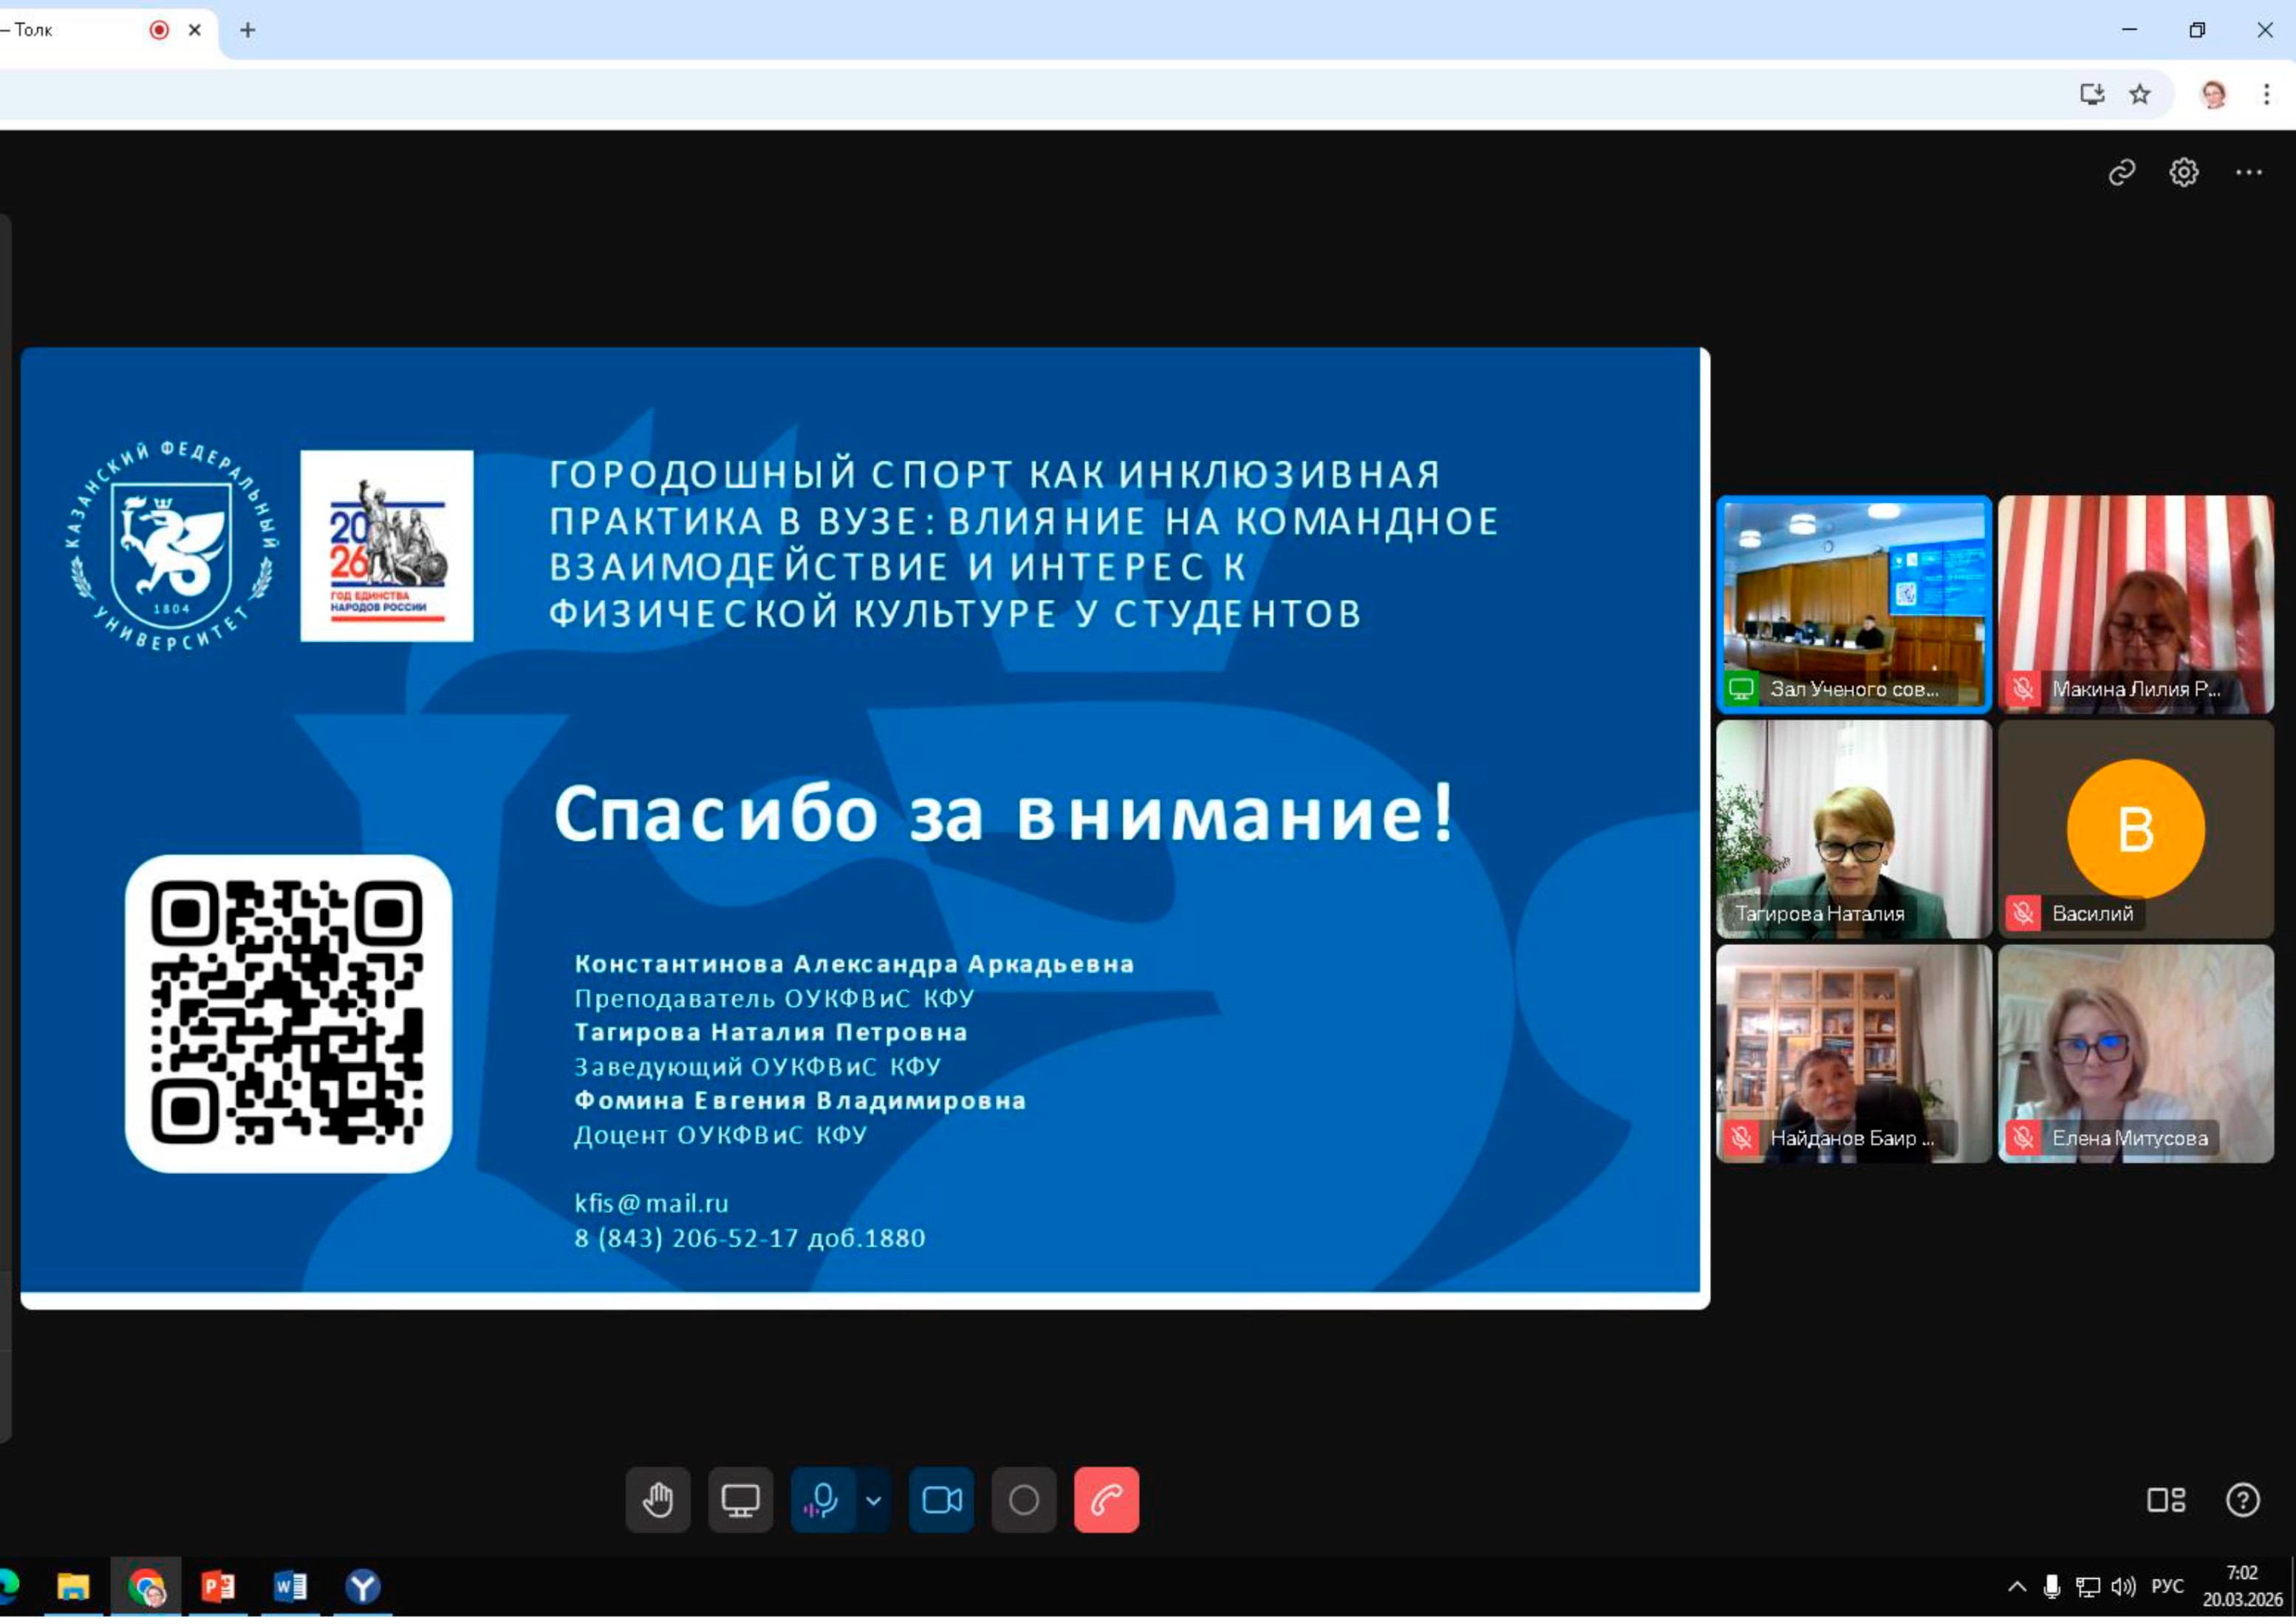The image size is (2296, 1624).
Task: Start screen sharing with monitor icon
Action: [740, 1499]
